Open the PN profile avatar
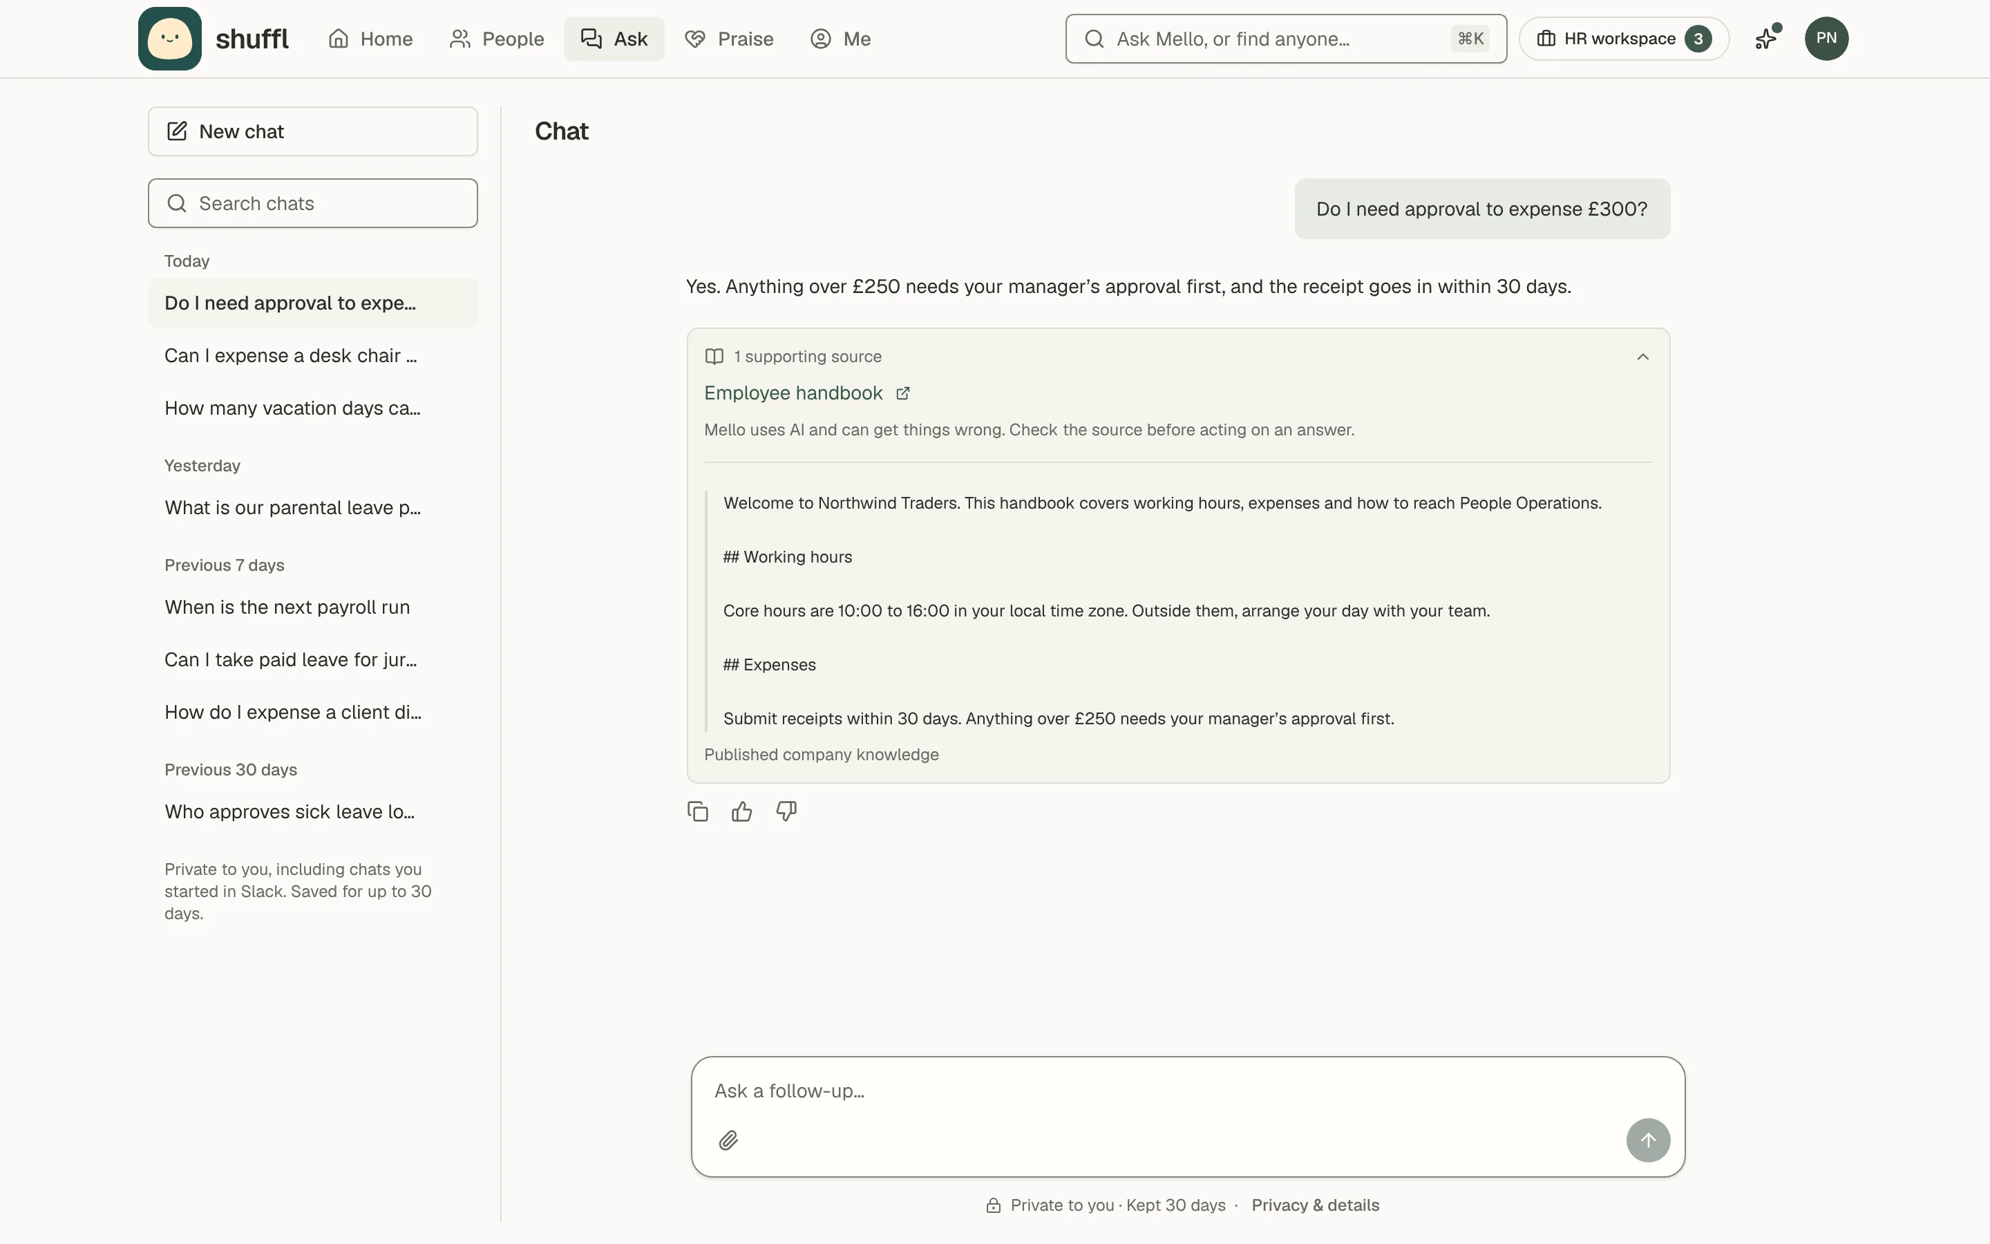This screenshot has width=1990, height=1244. tap(1826, 39)
